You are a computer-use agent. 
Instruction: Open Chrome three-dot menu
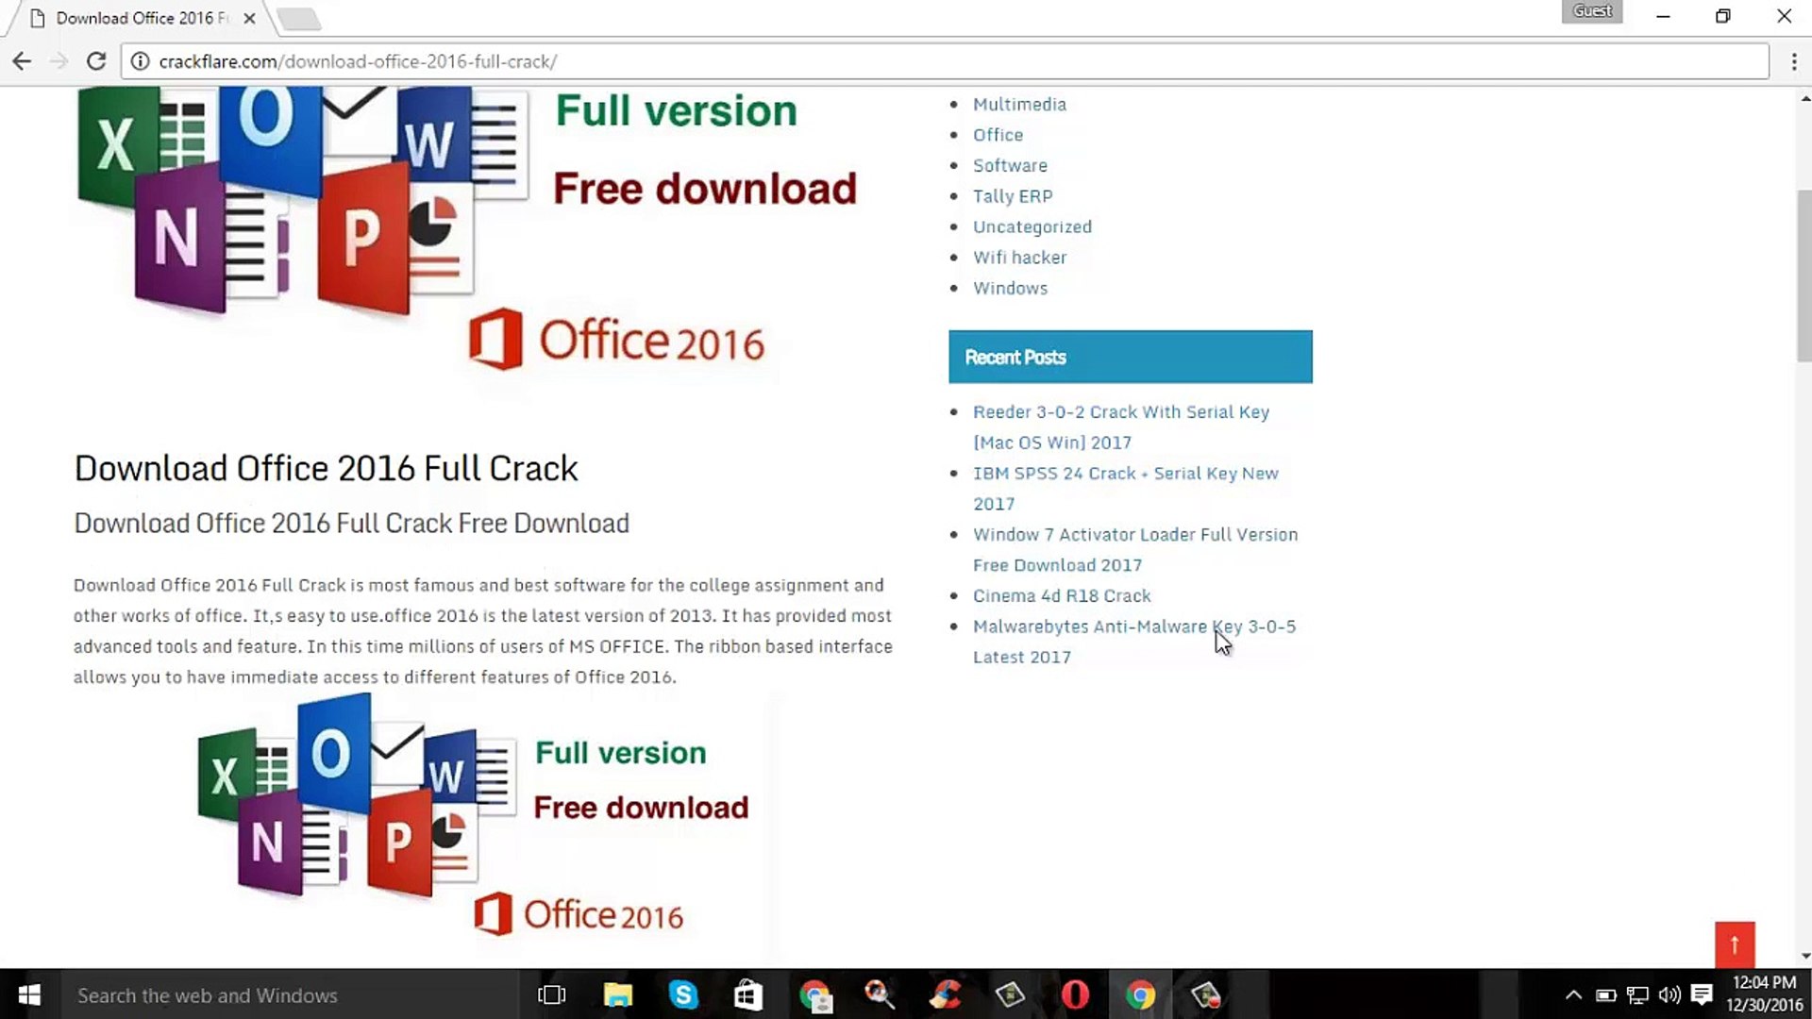(x=1793, y=61)
